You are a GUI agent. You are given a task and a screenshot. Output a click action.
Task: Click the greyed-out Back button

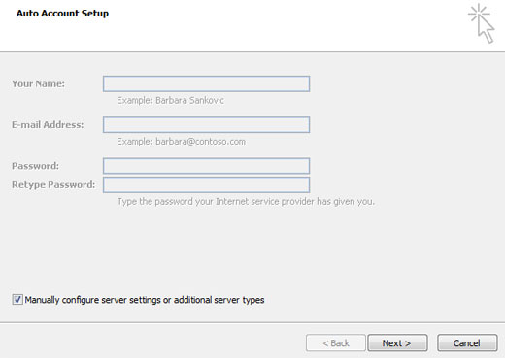336,342
